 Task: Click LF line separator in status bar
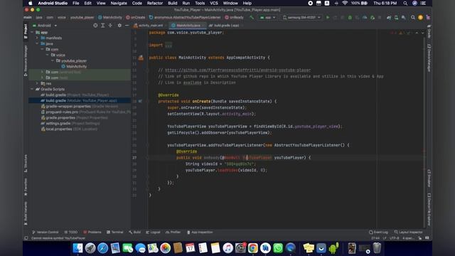[x=385, y=238]
